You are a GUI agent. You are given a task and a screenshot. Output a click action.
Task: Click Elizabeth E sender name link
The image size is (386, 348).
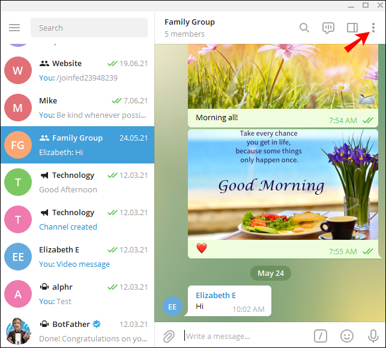click(x=216, y=295)
